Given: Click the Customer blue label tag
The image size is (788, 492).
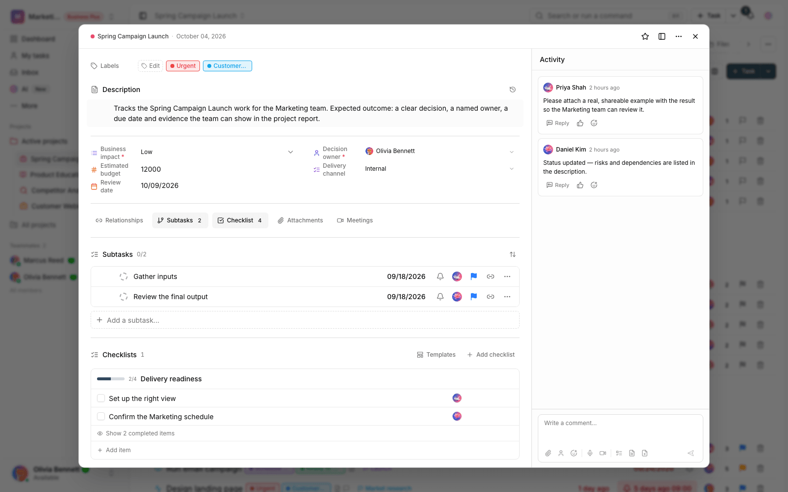Looking at the screenshot, I should (x=227, y=66).
